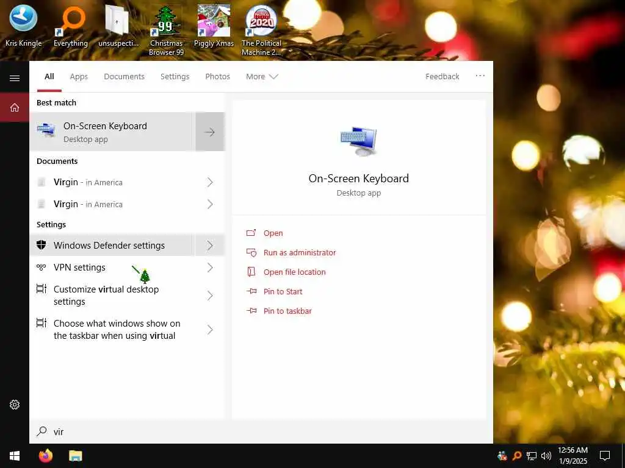Open Windows Defender settings result
The width and height of the screenshot is (625, 468).
(112, 246)
